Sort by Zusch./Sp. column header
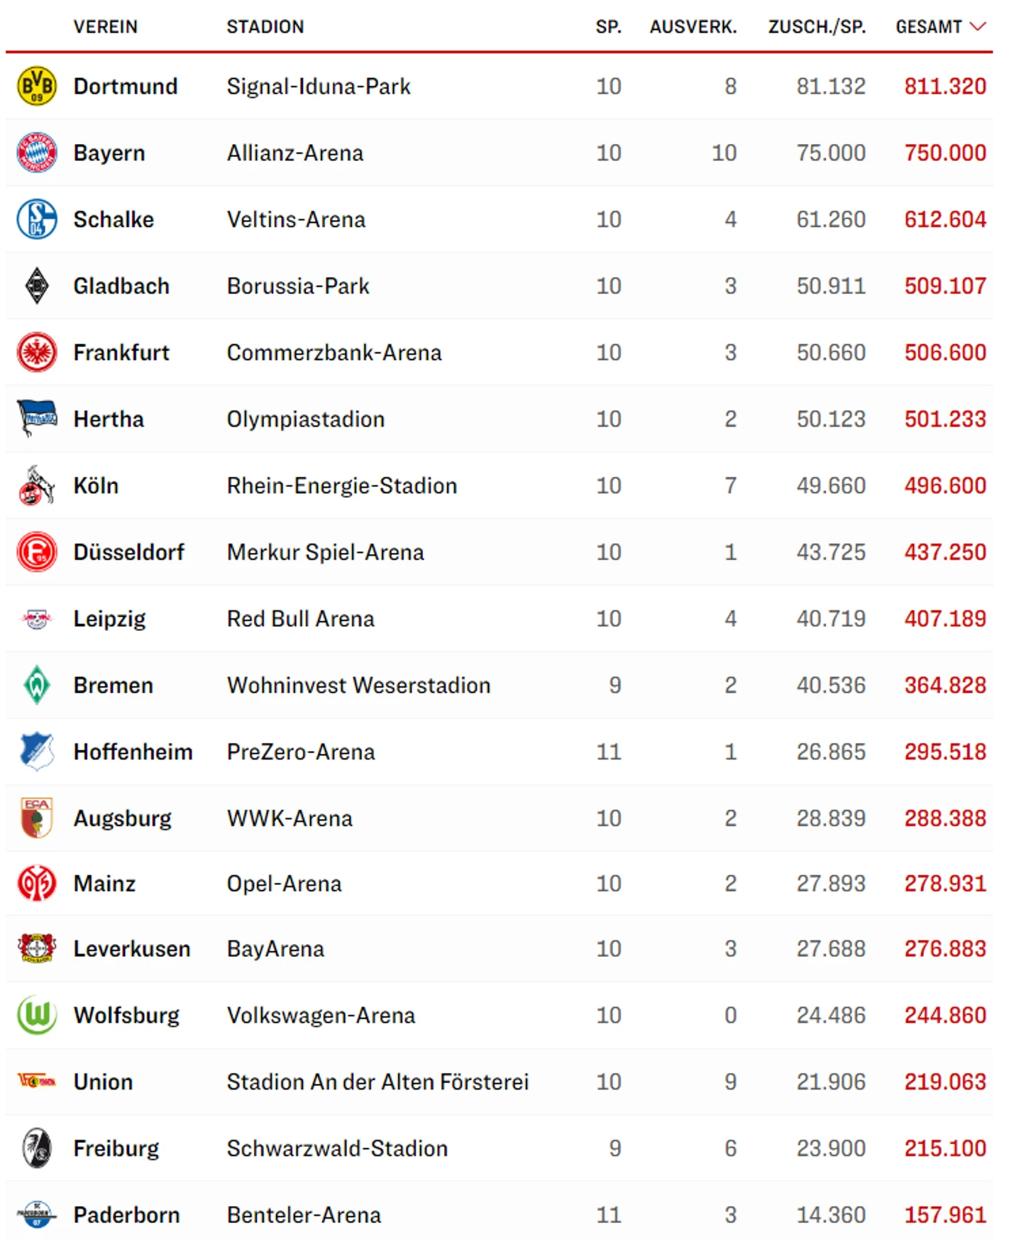This screenshot has width=1036, height=1240. [x=817, y=27]
